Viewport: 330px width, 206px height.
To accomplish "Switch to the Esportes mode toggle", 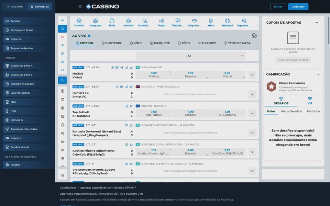I will 40,7.
